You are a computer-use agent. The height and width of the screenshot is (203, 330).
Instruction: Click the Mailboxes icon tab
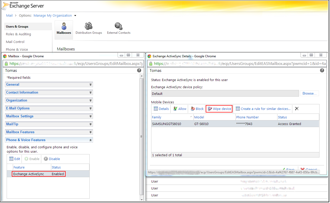64,29
